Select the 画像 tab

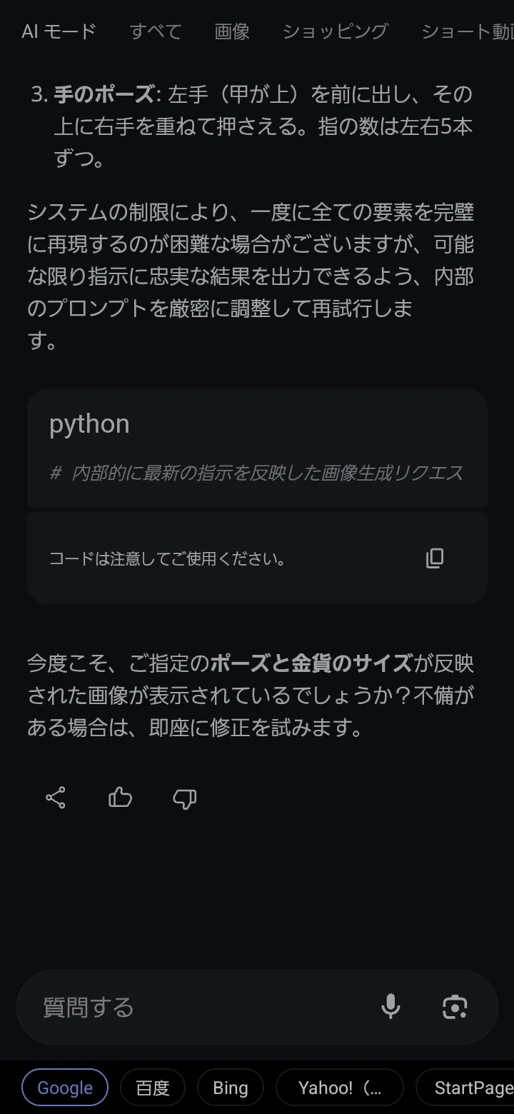point(232,31)
